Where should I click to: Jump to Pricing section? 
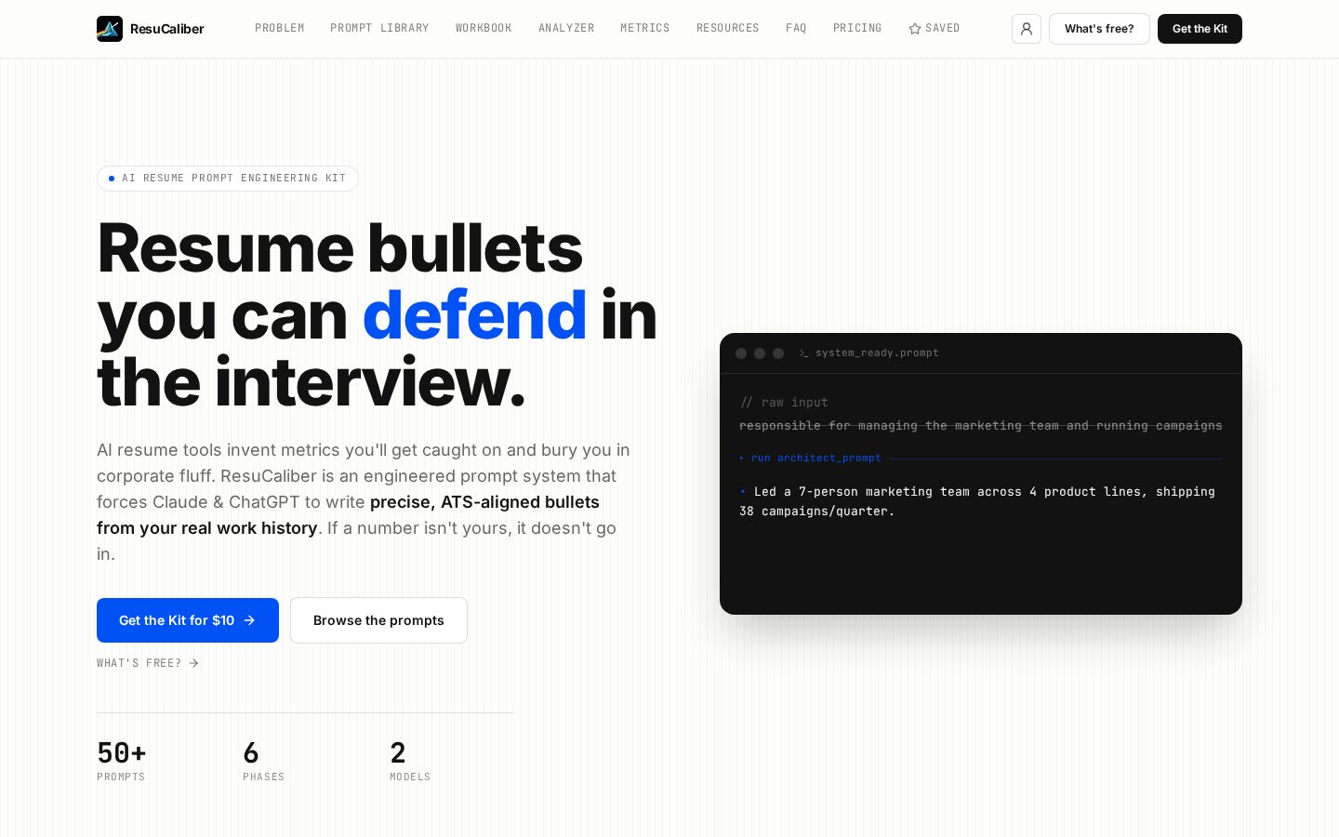[x=857, y=29]
